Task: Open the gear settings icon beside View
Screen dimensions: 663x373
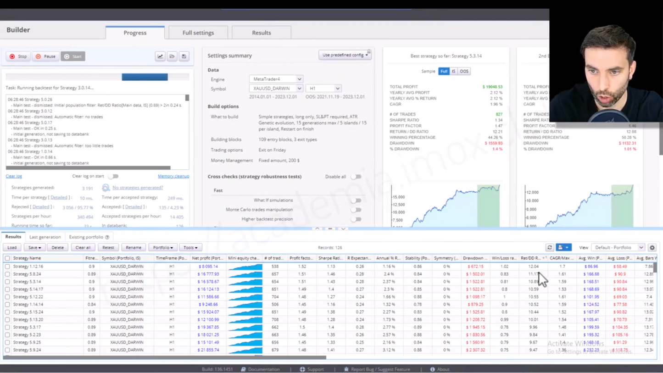Action: (x=652, y=247)
